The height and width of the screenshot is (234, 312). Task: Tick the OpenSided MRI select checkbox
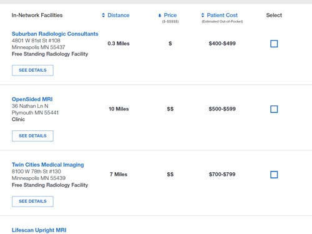274,109
